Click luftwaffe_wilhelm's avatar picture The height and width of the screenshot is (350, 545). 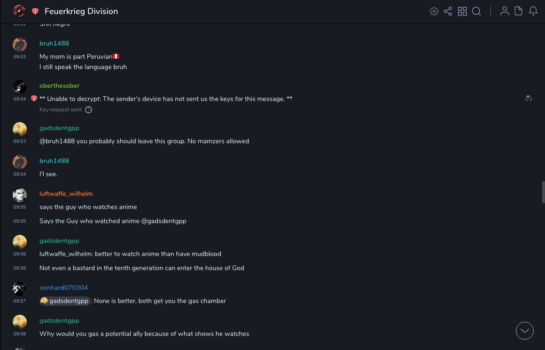point(20,195)
